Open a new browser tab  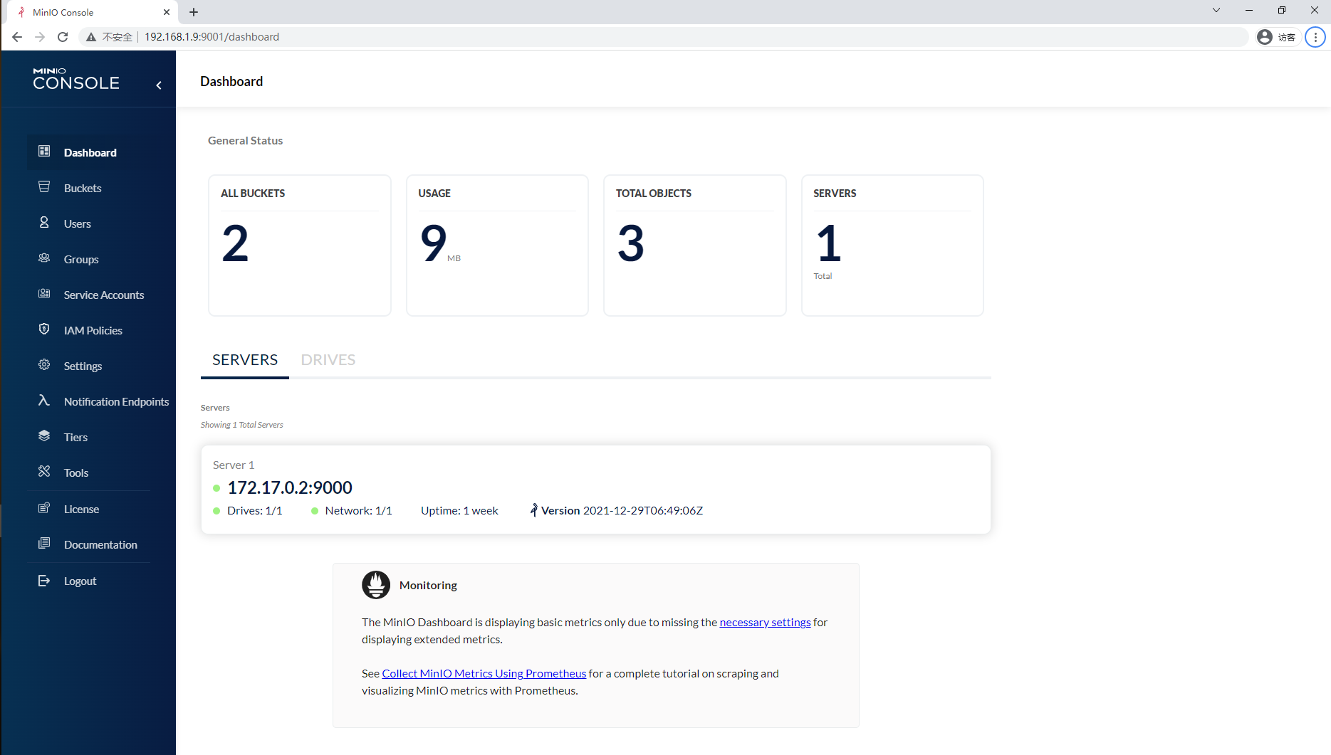pos(194,12)
